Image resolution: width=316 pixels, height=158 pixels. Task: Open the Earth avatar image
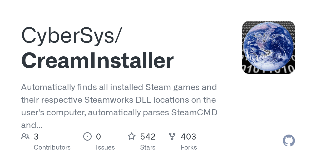pyautogui.click(x=269, y=47)
